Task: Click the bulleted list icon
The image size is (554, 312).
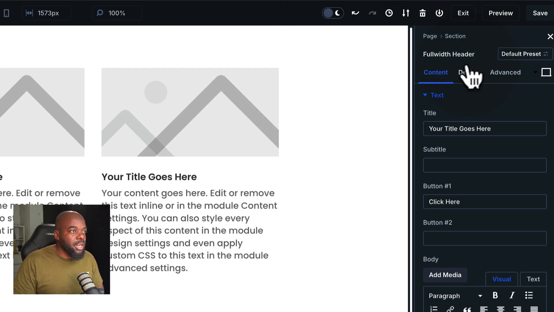Action: pos(529,295)
